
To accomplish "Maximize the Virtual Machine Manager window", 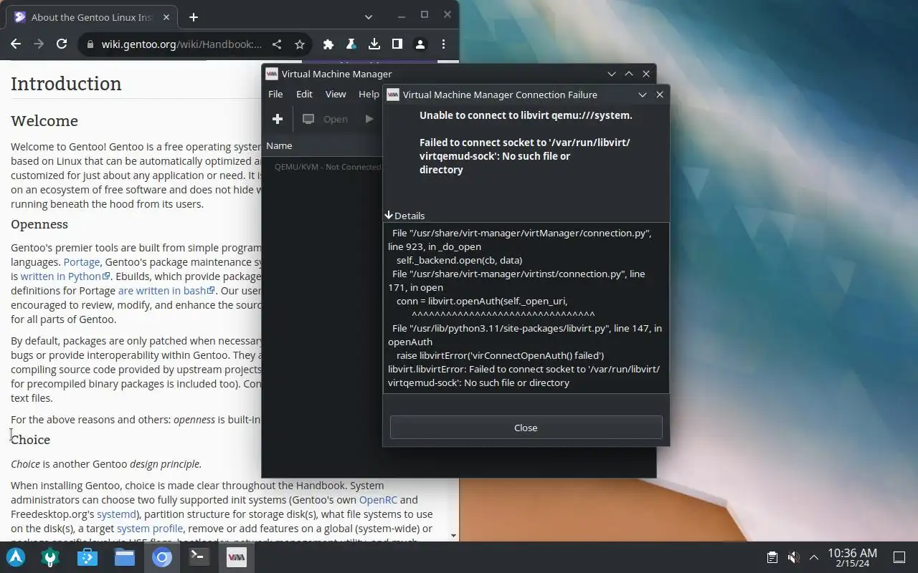I will point(629,74).
